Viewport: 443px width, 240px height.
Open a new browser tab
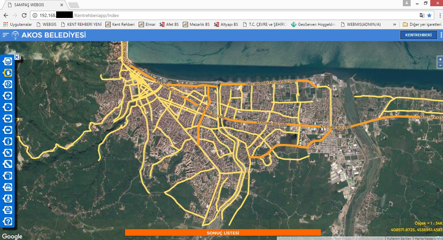(74, 5)
